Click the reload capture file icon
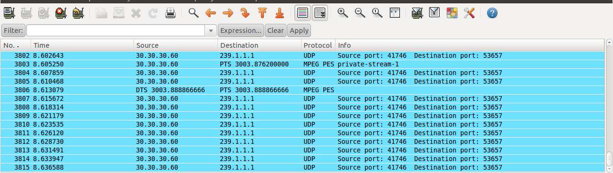 click(153, 13)
